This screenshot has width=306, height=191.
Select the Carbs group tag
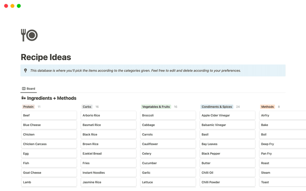[87, 107]
